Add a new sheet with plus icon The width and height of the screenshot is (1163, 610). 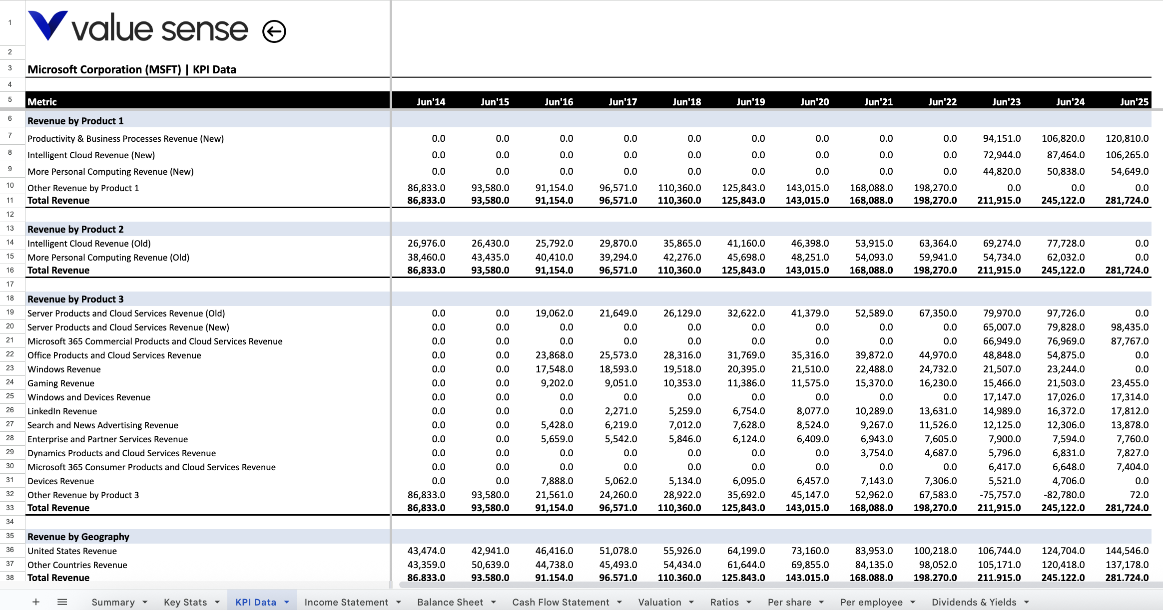36,602
